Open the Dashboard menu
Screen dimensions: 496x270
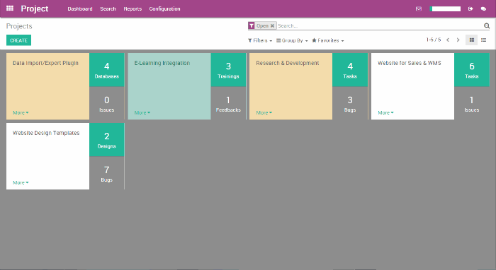pyautogui.click(x=80, y=8)
